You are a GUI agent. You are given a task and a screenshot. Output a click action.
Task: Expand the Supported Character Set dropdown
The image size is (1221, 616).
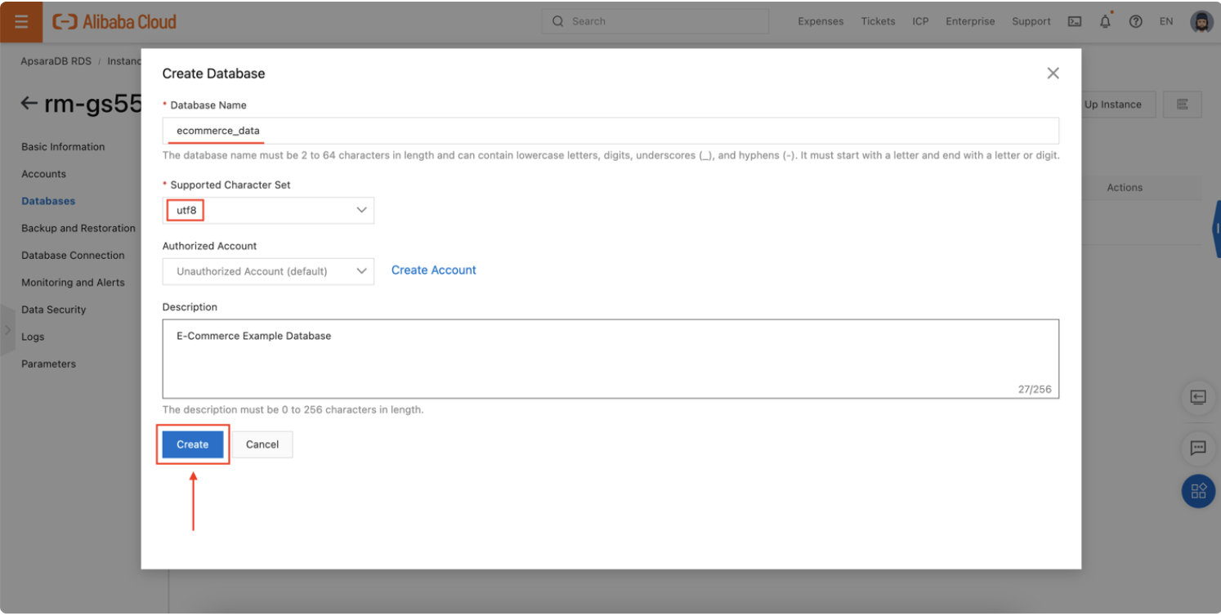[x=361, y=210]
